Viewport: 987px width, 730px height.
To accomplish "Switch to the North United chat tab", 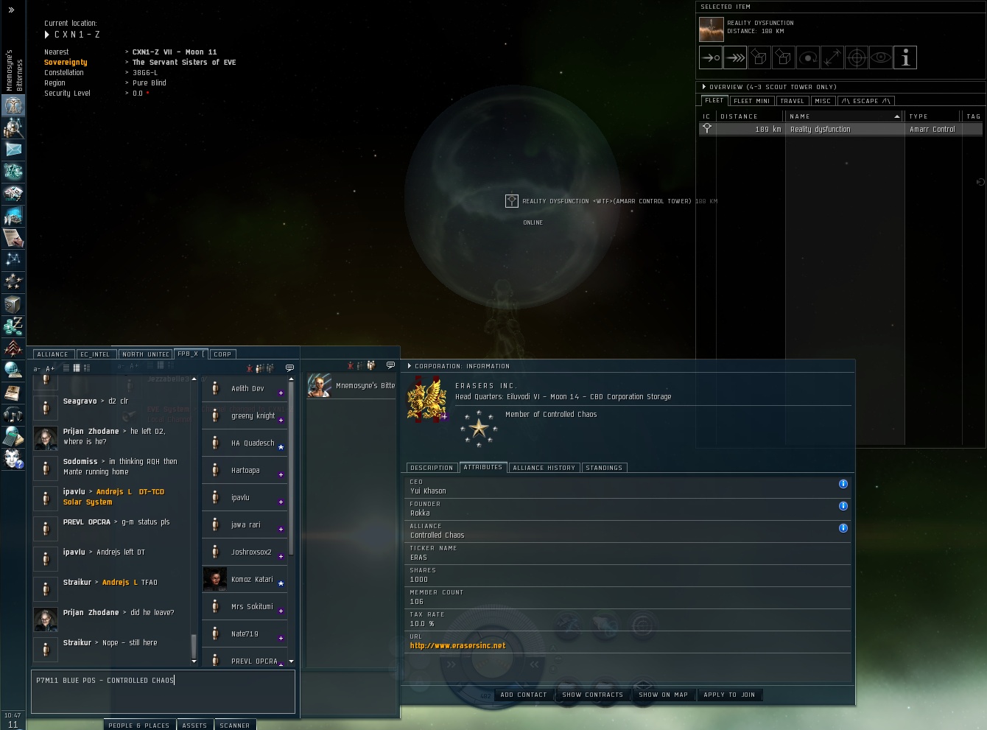I will [x=145, y=354].
